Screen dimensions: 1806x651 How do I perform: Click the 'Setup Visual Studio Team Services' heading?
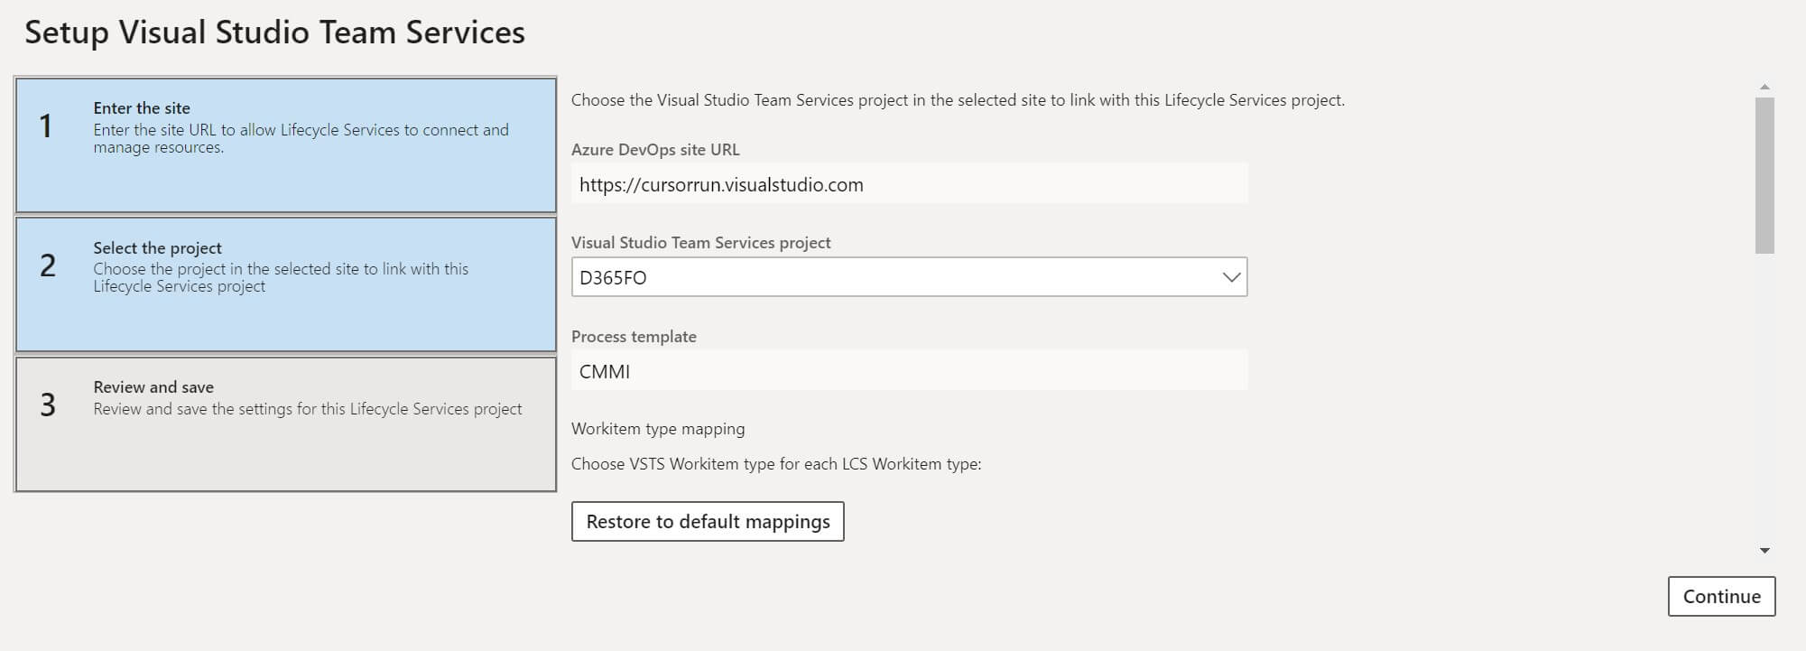(274, 33)
